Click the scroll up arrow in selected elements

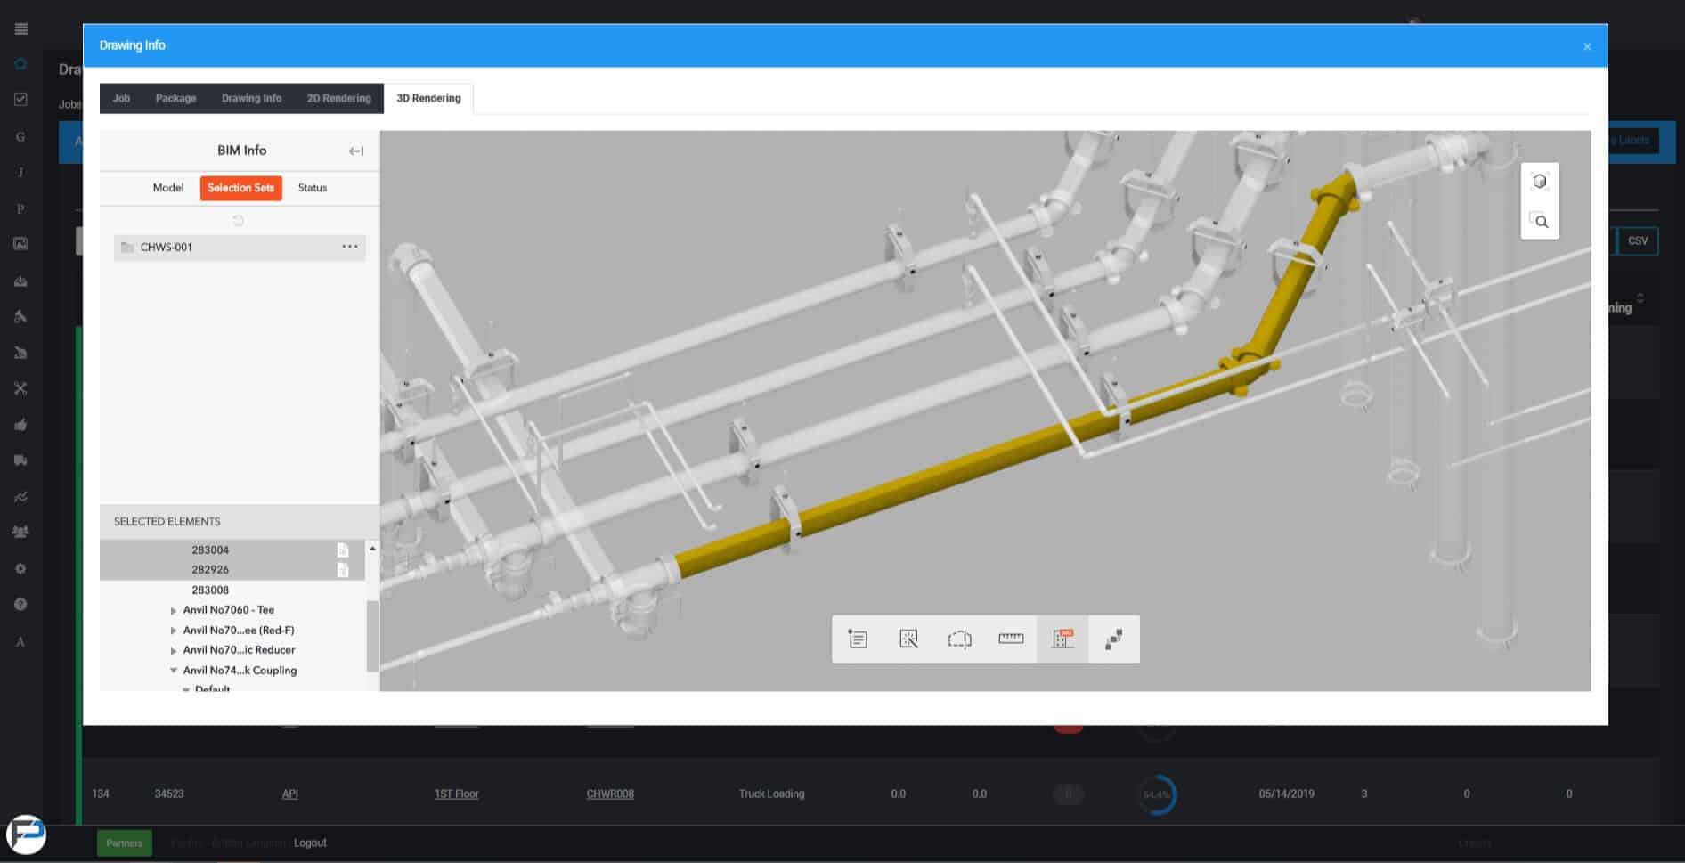click(x=372, y=548)
